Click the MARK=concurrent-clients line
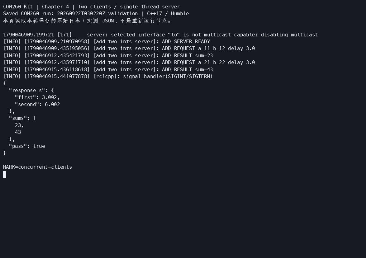This screenshot has height=258, width=366. coord(38,167)
